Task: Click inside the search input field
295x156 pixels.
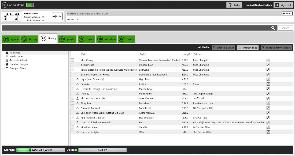Action: (x=134, y=28)
